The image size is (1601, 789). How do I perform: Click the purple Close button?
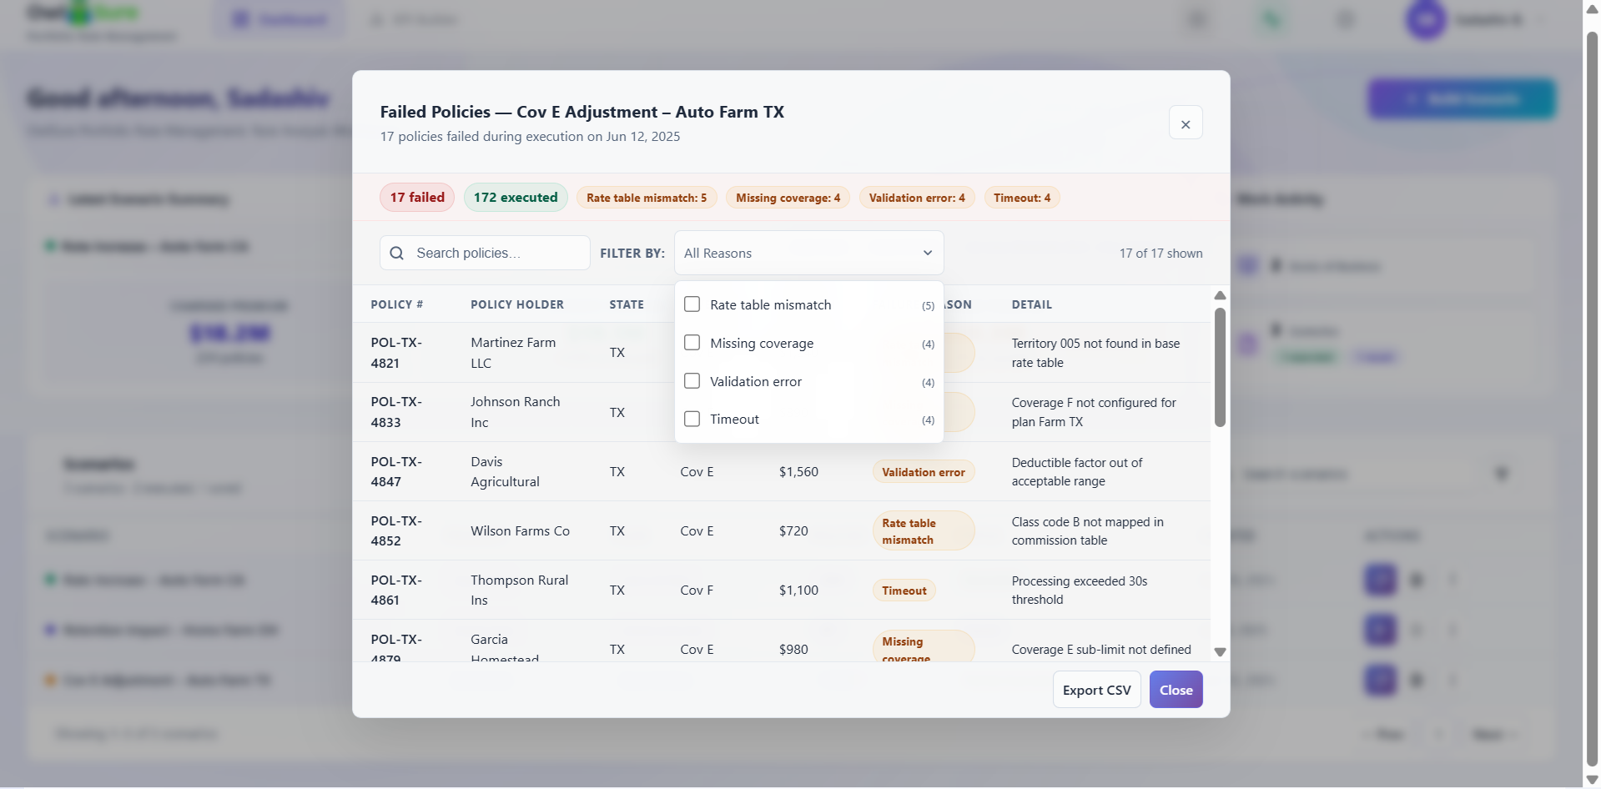pos(1176,690)
